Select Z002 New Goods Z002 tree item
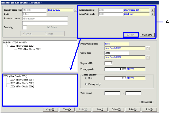Image resolution: width=172 pixels, height=113 pixels. pyautogui.click(x=29, y=49)
